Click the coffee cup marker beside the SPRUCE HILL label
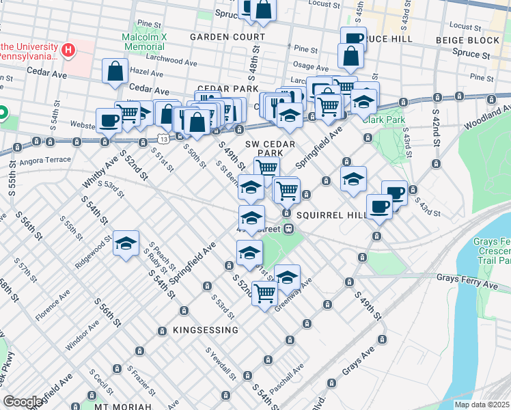This screenshot has width=511, height=410. 354,38
